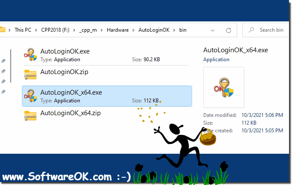Click in the Search bin field
The width and height of the screenshot is (292, 185).
(267, 30)
